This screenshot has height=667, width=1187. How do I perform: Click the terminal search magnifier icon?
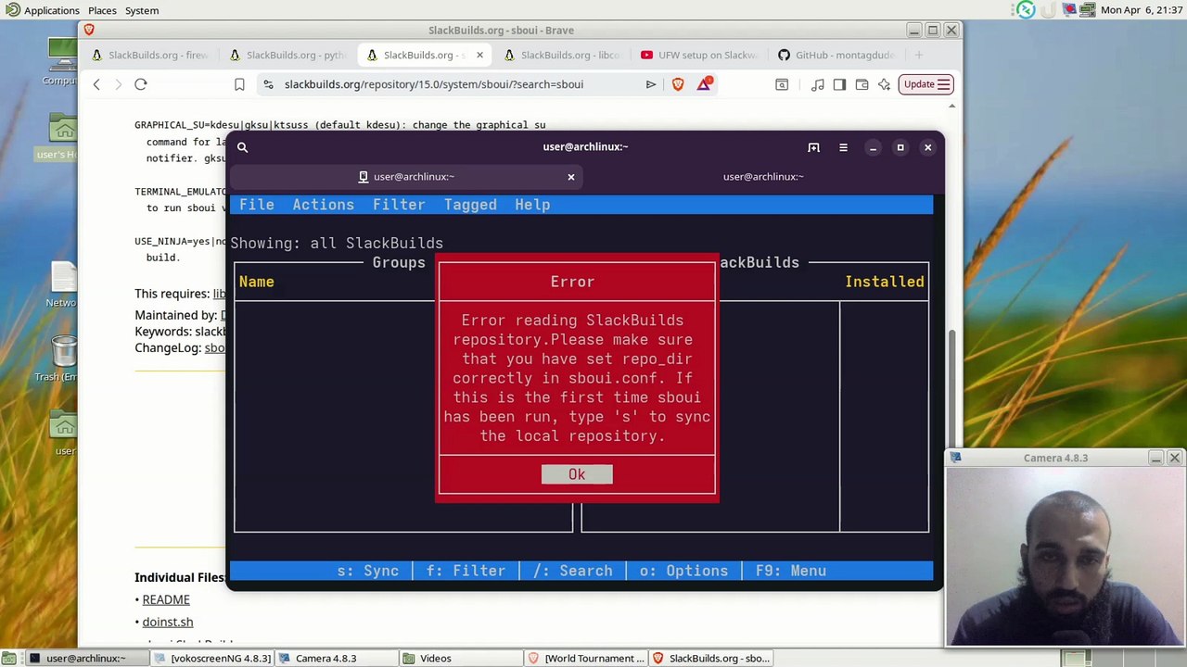tap(242, 147)
